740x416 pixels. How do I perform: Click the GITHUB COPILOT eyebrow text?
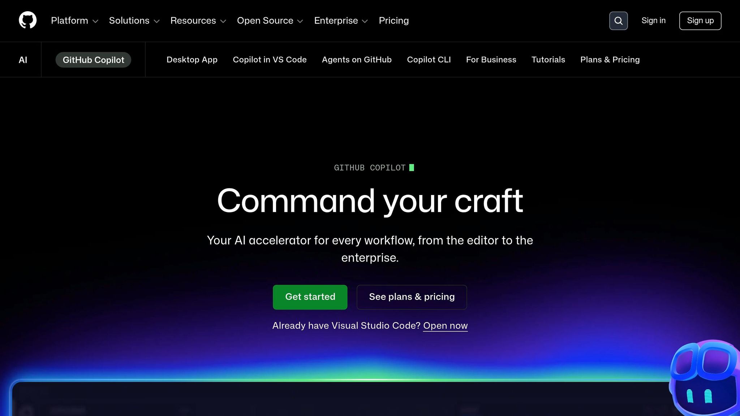[x=370, y=168]
